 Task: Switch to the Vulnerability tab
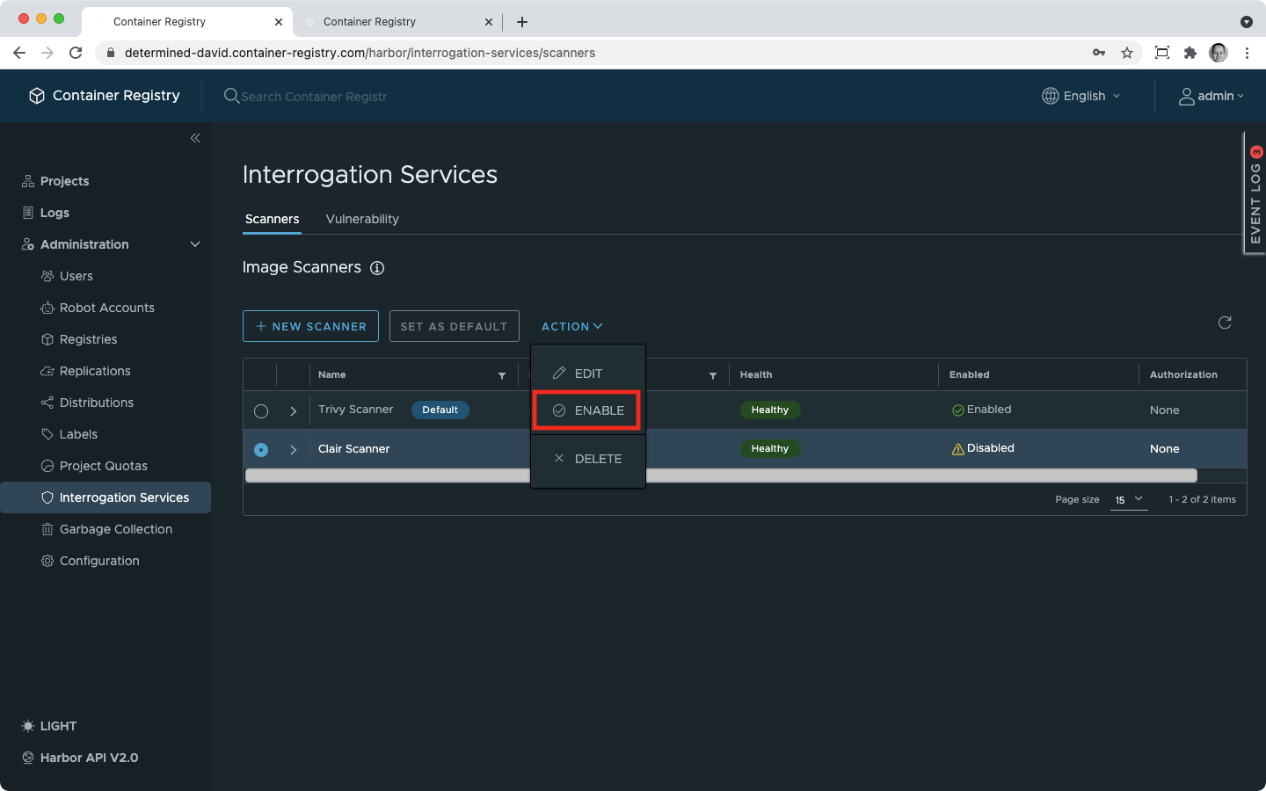click(362, 219)
